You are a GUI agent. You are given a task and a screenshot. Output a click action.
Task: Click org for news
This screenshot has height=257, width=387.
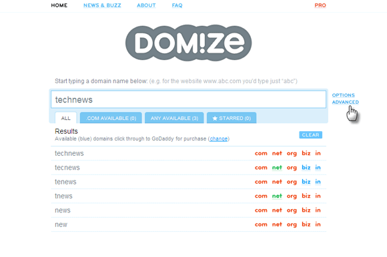(x=292, y=210)
